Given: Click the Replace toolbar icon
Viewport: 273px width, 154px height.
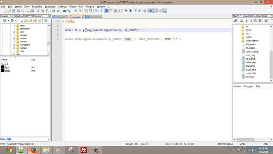Looking at the screenshot, I should (x=69, y=11).
